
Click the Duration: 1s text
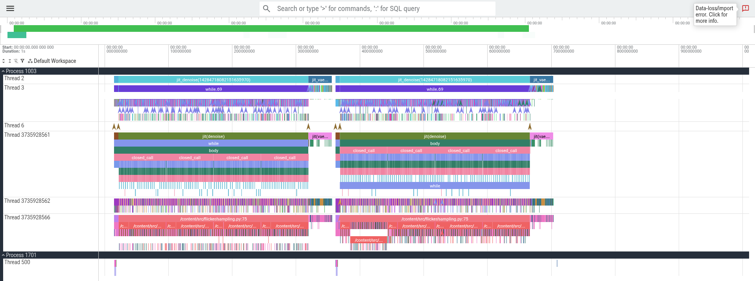click(14, 51)
